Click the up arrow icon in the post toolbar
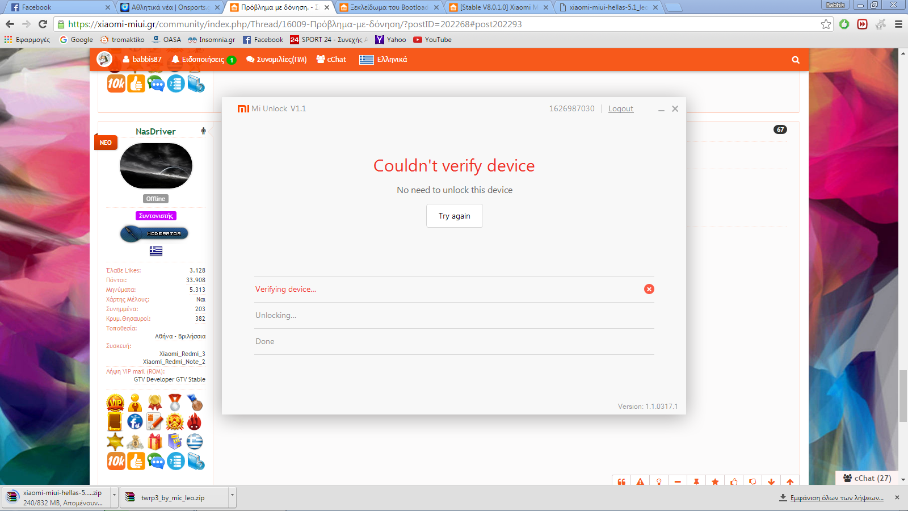Screen dimensions: 908x511 [x=790, y=481]
